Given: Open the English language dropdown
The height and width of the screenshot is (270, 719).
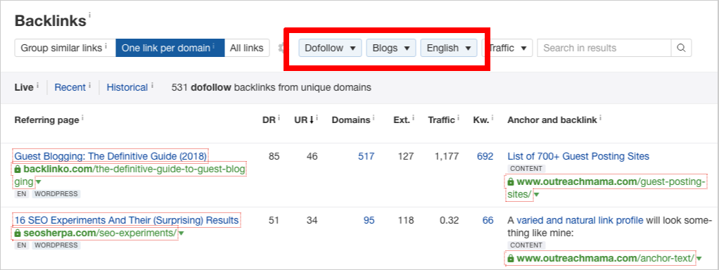Looking at the screenshot, I should pos(448,48).
